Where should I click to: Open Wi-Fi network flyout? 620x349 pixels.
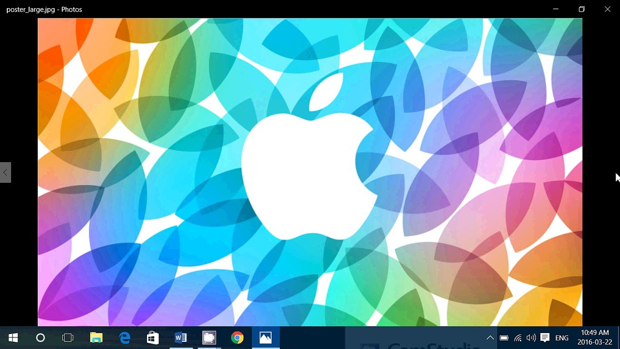pos(518,338)
